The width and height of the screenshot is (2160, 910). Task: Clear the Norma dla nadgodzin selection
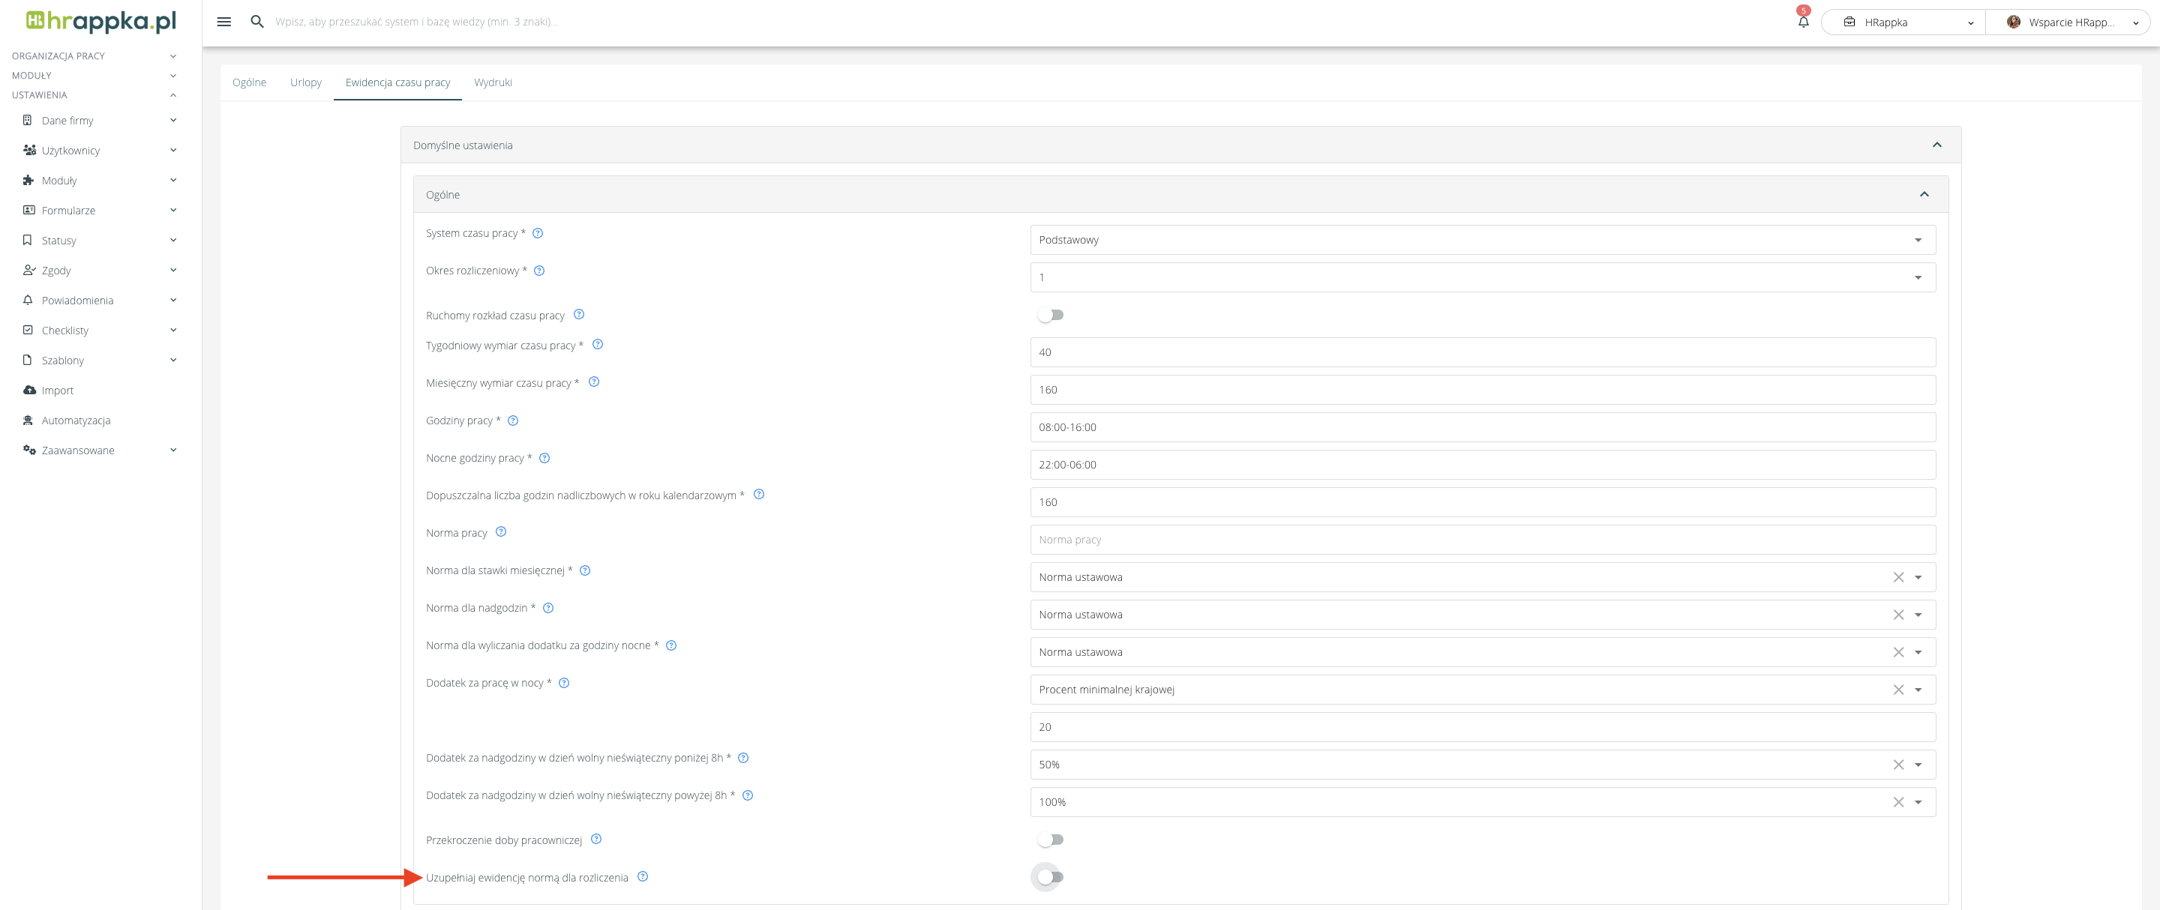coord(1897,614)
